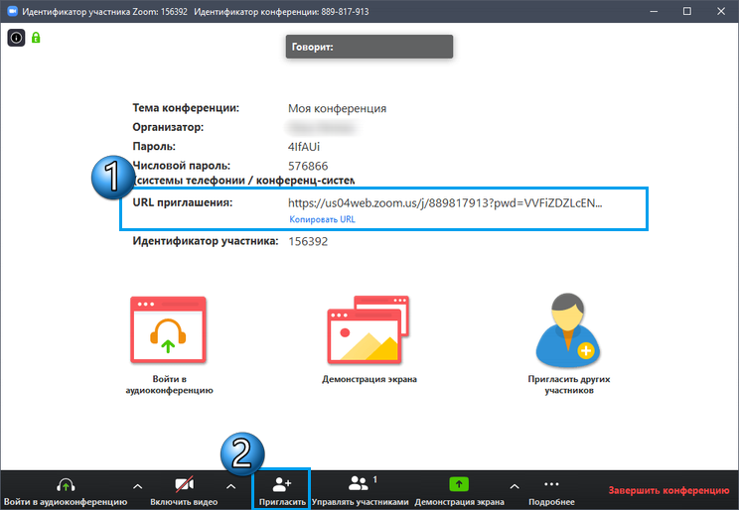The image size is (739, 510).
Task: Minimize the Zoom window
Action: (654, 11)
